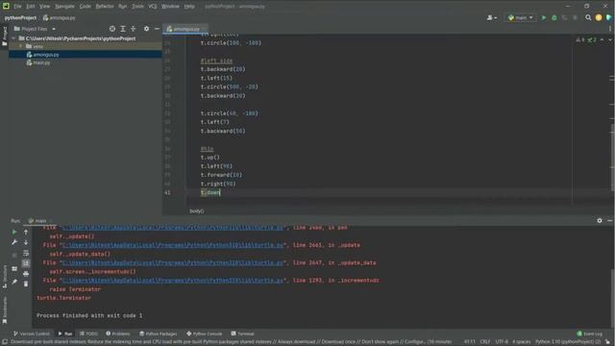Viewport: 615px width, 346px height.
Task: Collapse pythonProject root folder
Action: pyautogui.click(x=14, y=38)
